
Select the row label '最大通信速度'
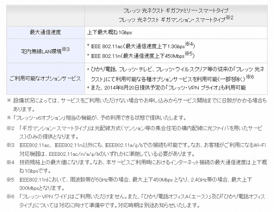45,33
